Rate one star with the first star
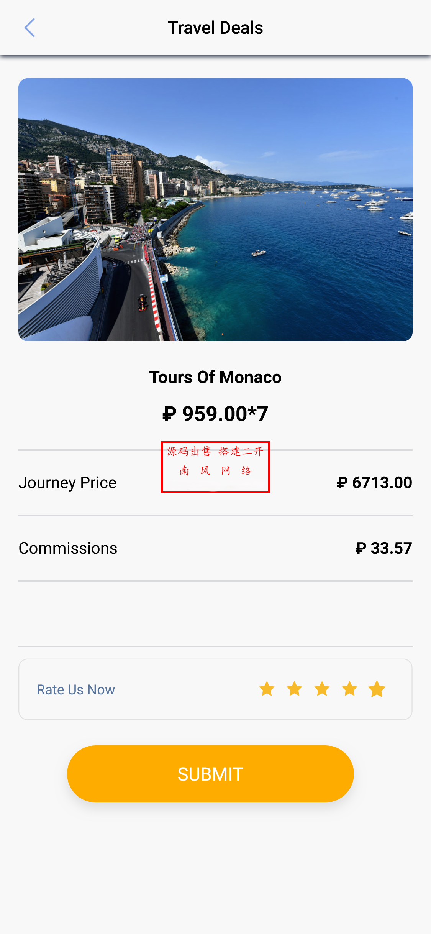 coord(267,689)
